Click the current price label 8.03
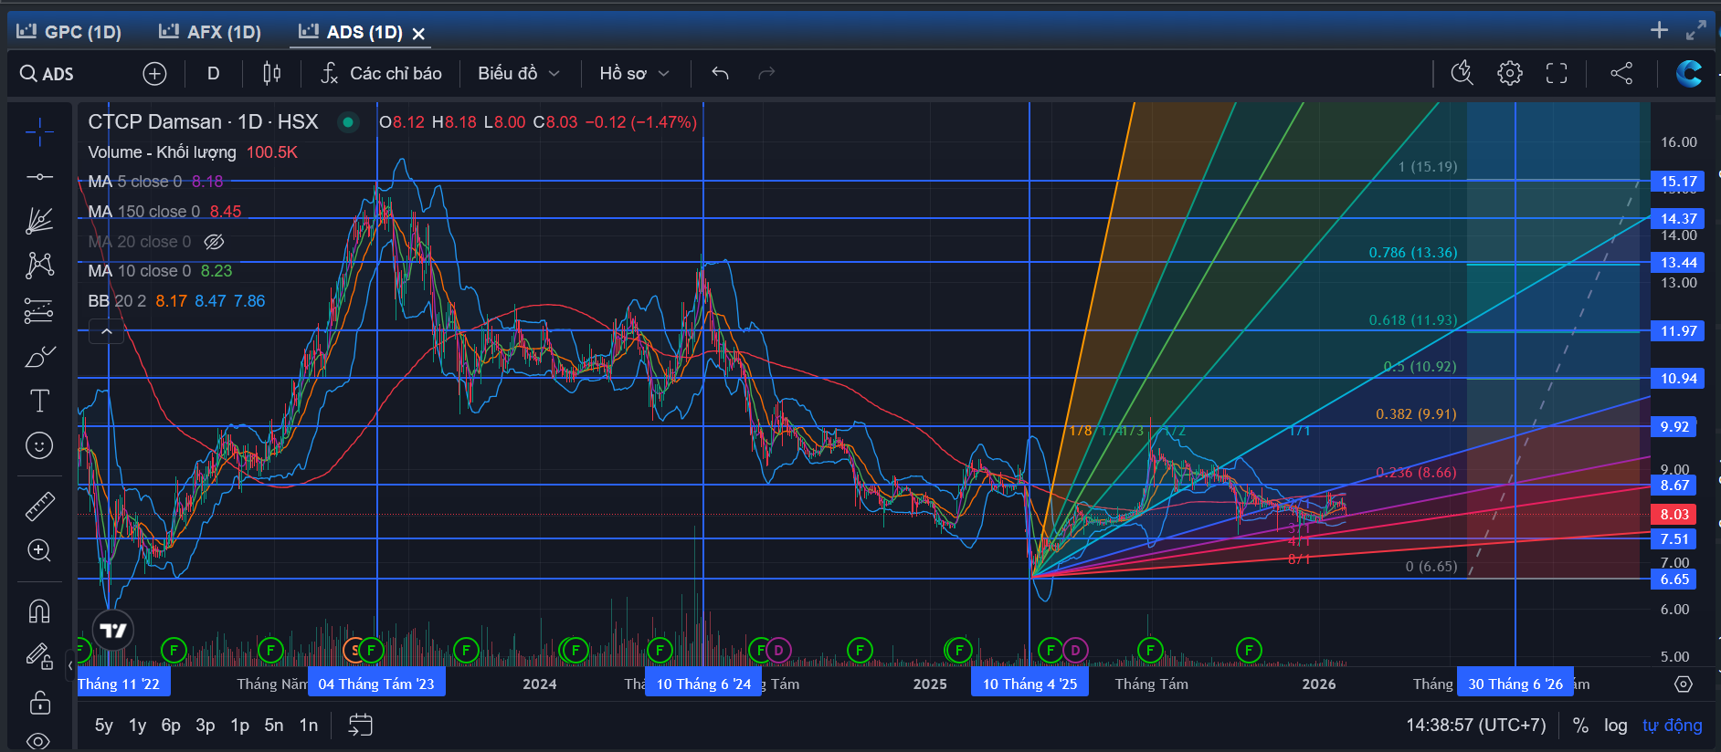The image size is (1721, 752). click(1674, 515)
